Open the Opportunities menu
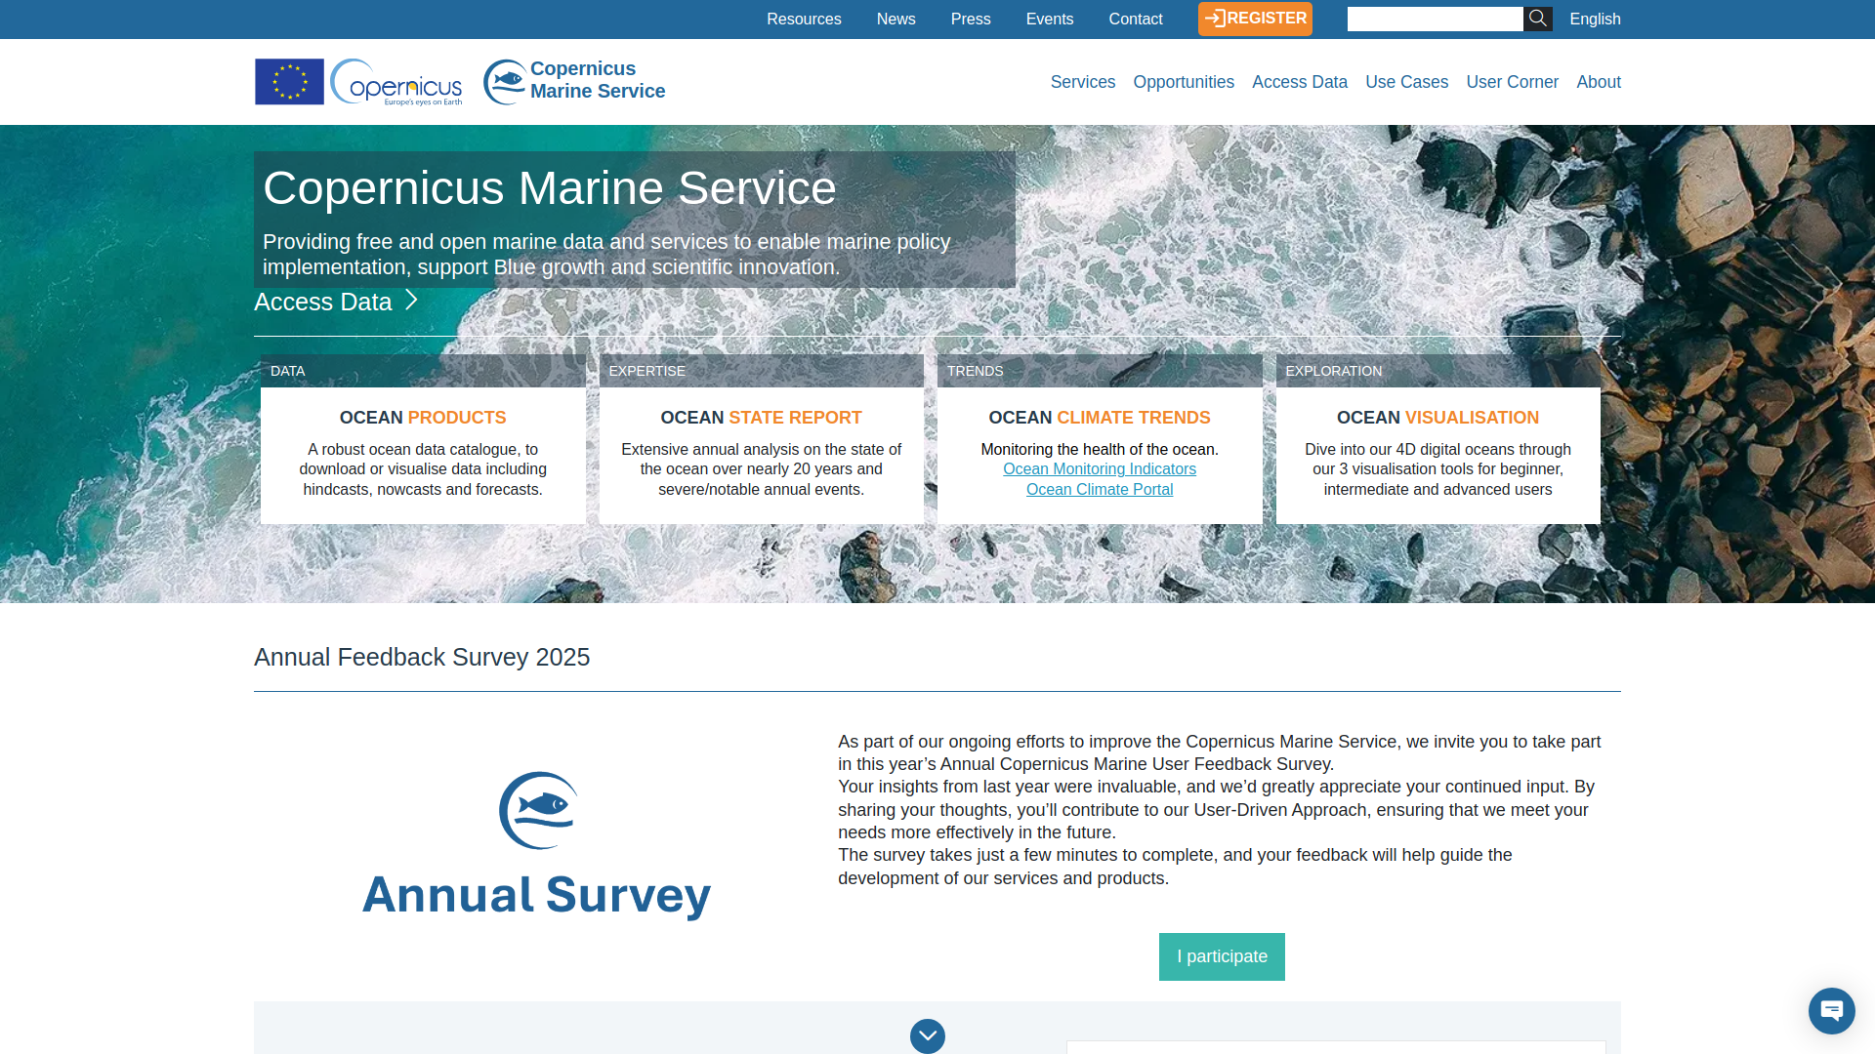 click(1184, 82)
